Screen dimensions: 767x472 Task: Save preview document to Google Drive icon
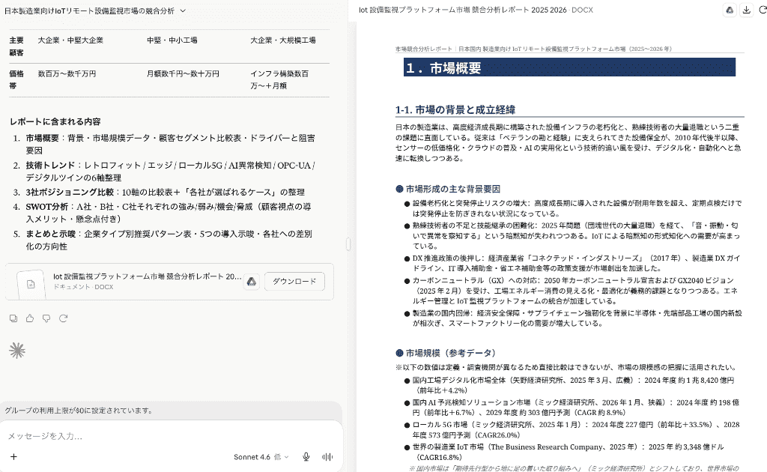(730, 10)
